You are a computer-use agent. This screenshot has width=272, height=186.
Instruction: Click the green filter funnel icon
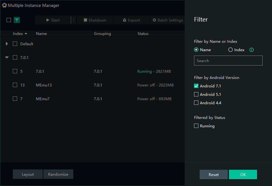[17, 20]
